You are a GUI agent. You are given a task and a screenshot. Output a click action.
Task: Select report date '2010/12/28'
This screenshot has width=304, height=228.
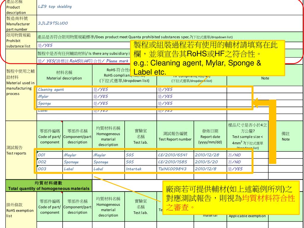point(210,155)
